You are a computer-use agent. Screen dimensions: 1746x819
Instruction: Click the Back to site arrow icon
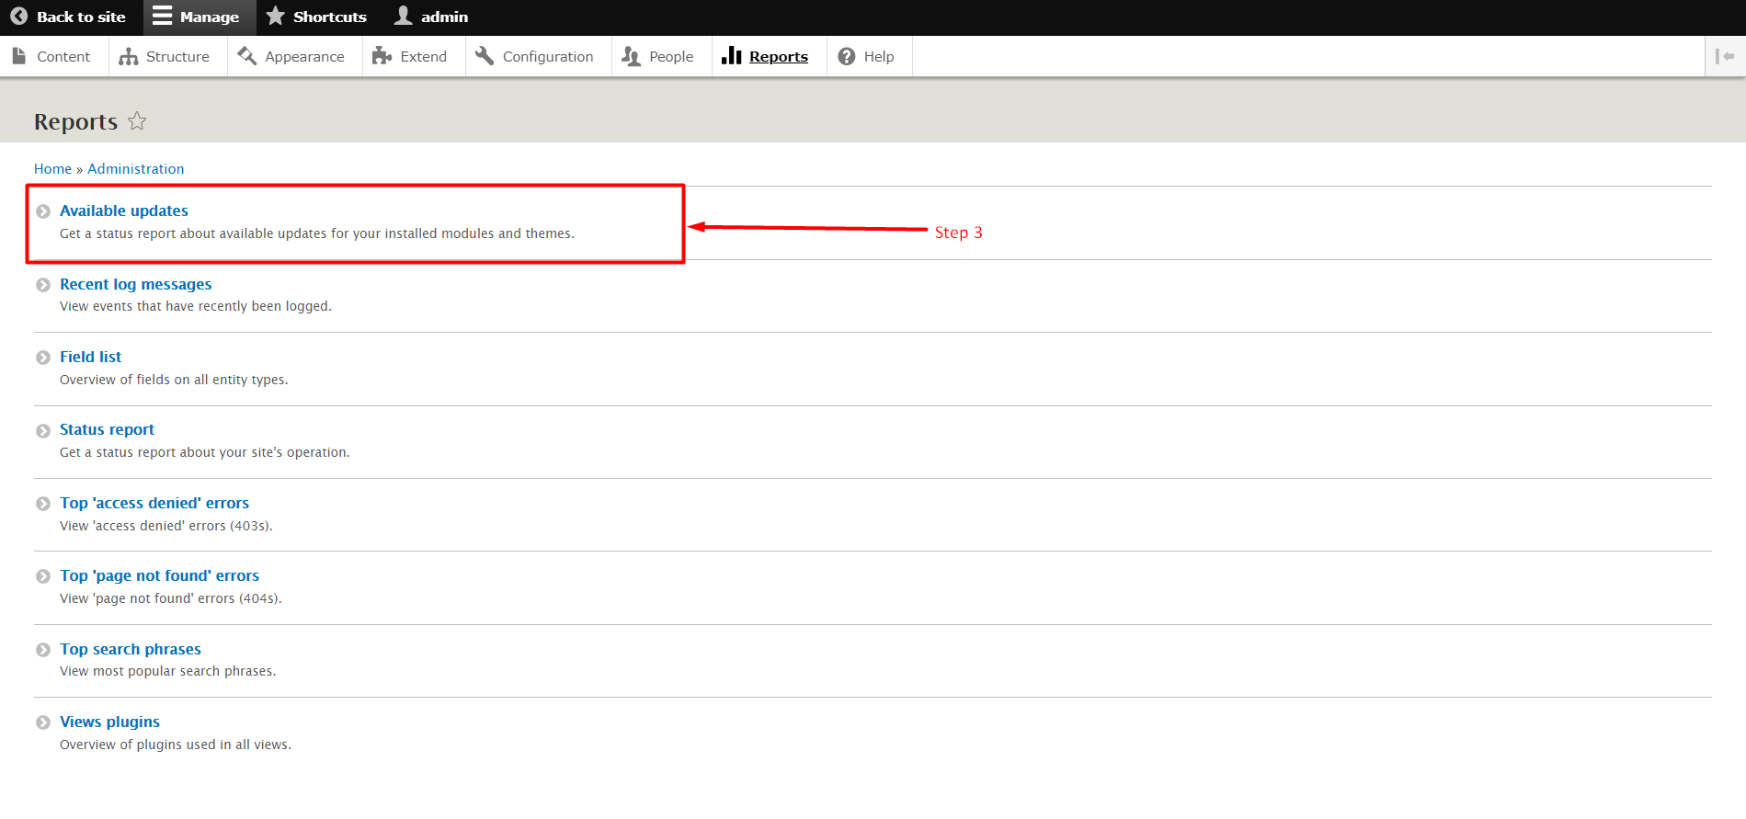18,17
